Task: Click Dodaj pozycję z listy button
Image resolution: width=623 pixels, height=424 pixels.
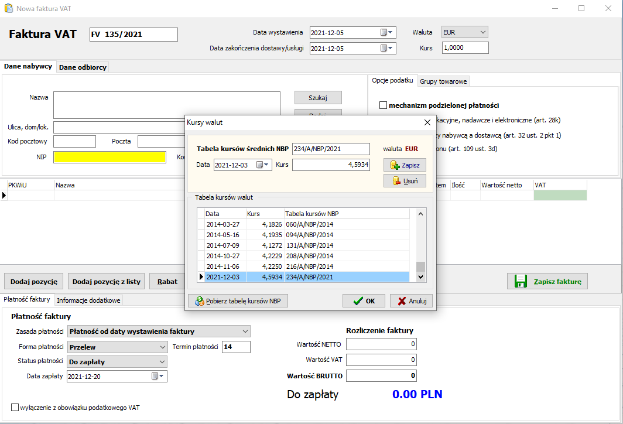Action: coord(107,281)
